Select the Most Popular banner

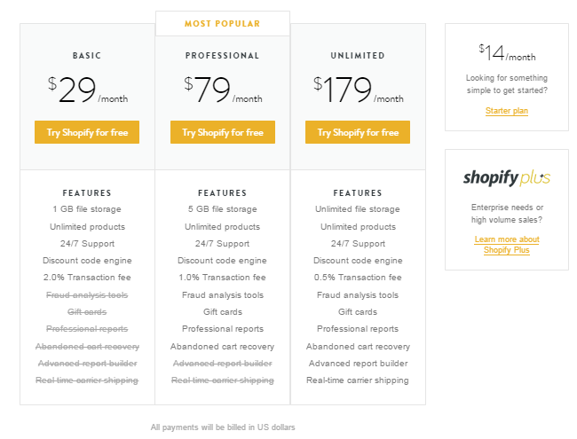(x=223, y=24)
